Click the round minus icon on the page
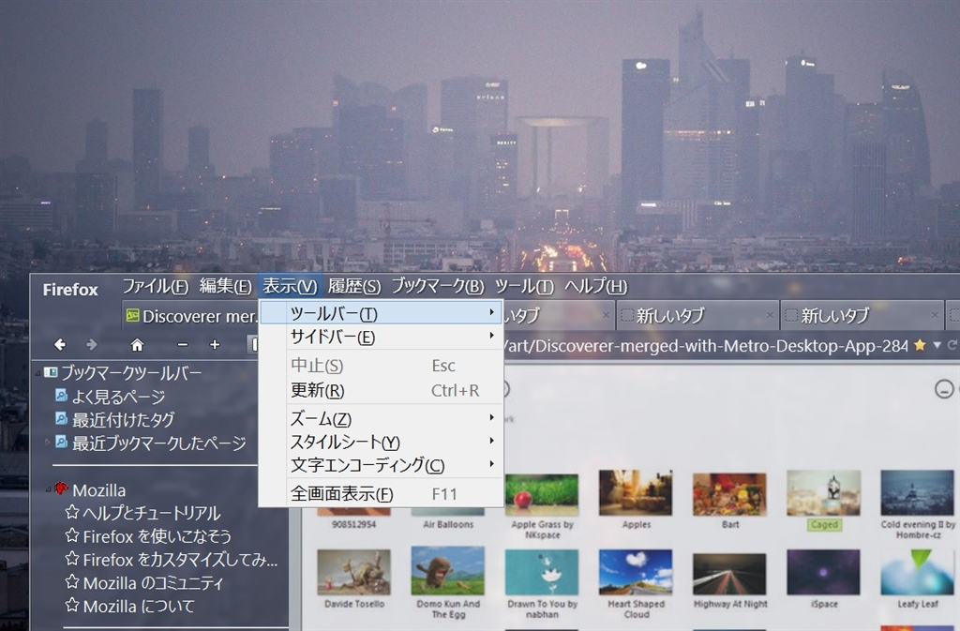 tap(944, 389)
